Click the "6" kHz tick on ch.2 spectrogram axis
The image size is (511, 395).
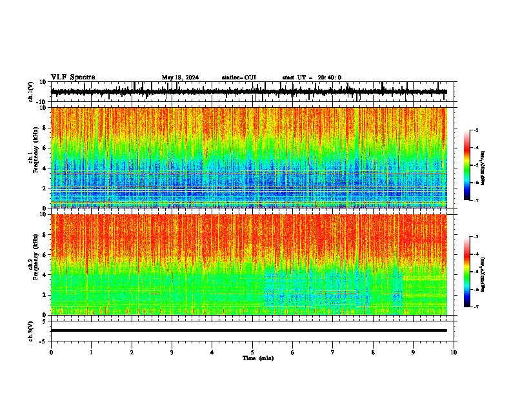pyautogui.click(x=45, y=254)
